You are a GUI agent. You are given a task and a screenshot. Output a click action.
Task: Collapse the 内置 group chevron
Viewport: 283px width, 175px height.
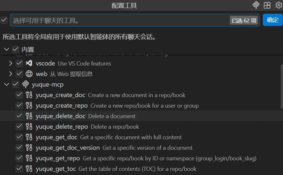click(x=6, y=49)
